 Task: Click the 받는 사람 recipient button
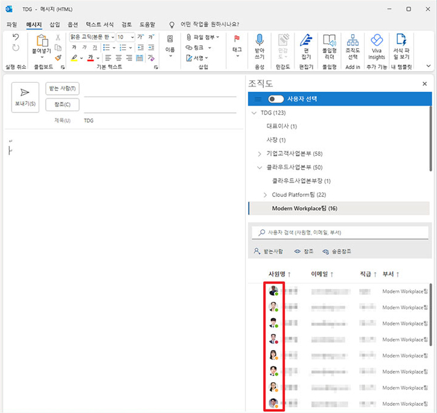point(62,89)
